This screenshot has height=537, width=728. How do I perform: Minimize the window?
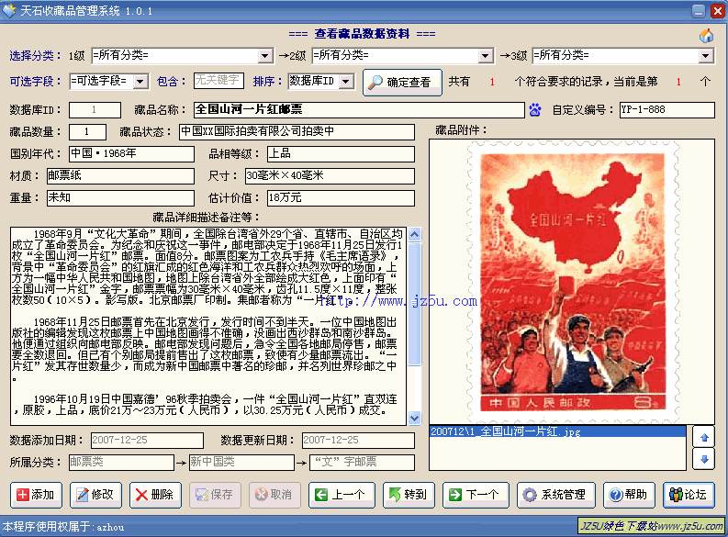(699, 11)
